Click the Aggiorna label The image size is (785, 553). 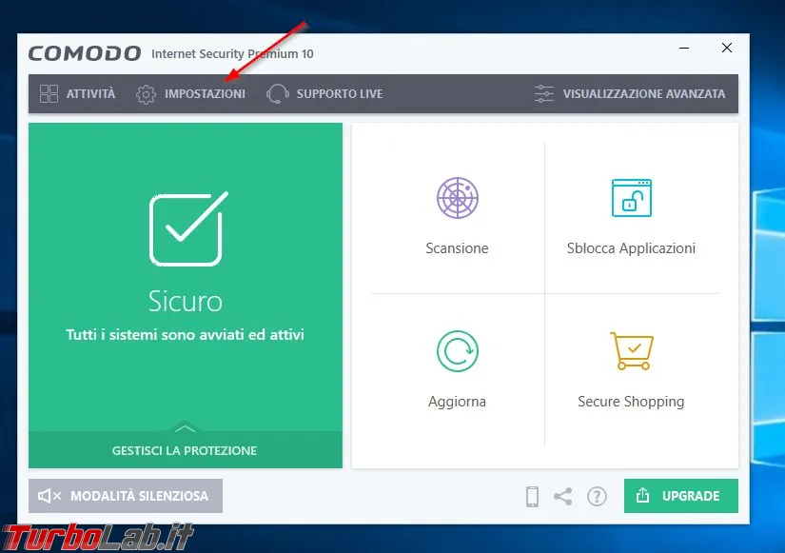pyautogui.click(x=457, y=402)
